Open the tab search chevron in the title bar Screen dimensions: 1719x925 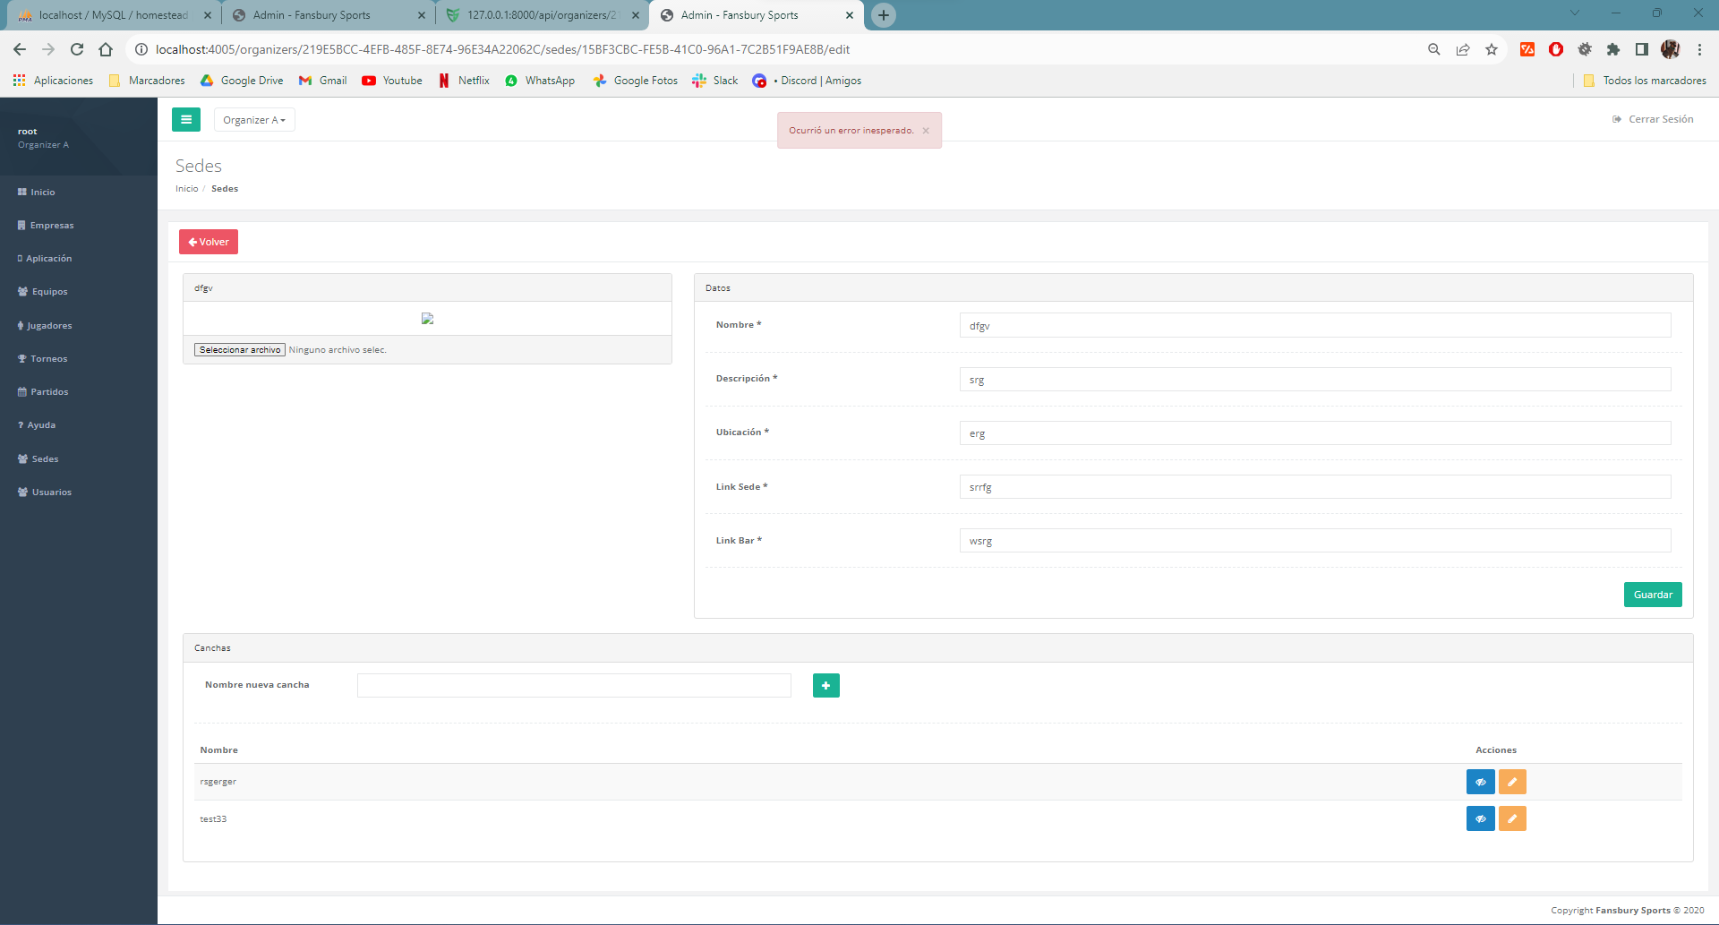(x=1575, y=13)
